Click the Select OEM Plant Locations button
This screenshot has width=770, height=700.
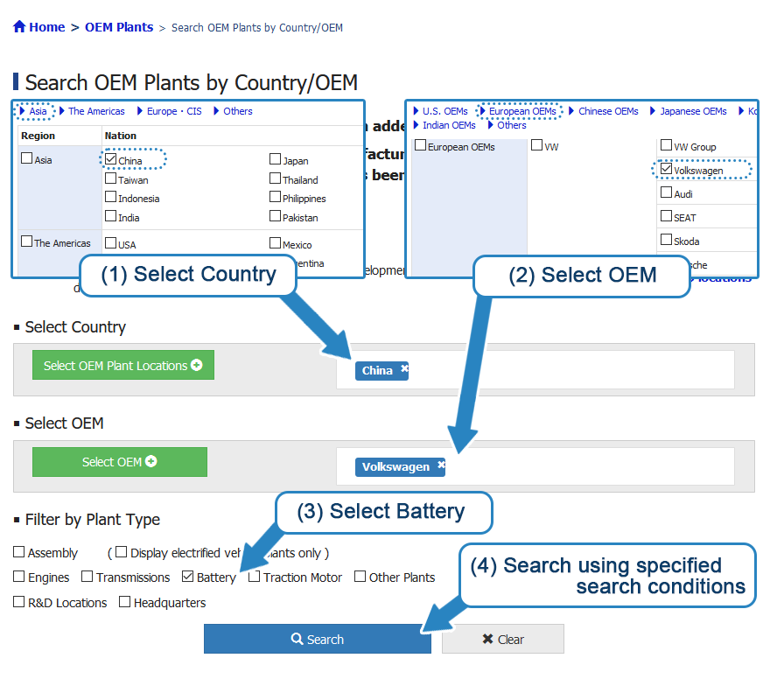[x=123, y=365]
